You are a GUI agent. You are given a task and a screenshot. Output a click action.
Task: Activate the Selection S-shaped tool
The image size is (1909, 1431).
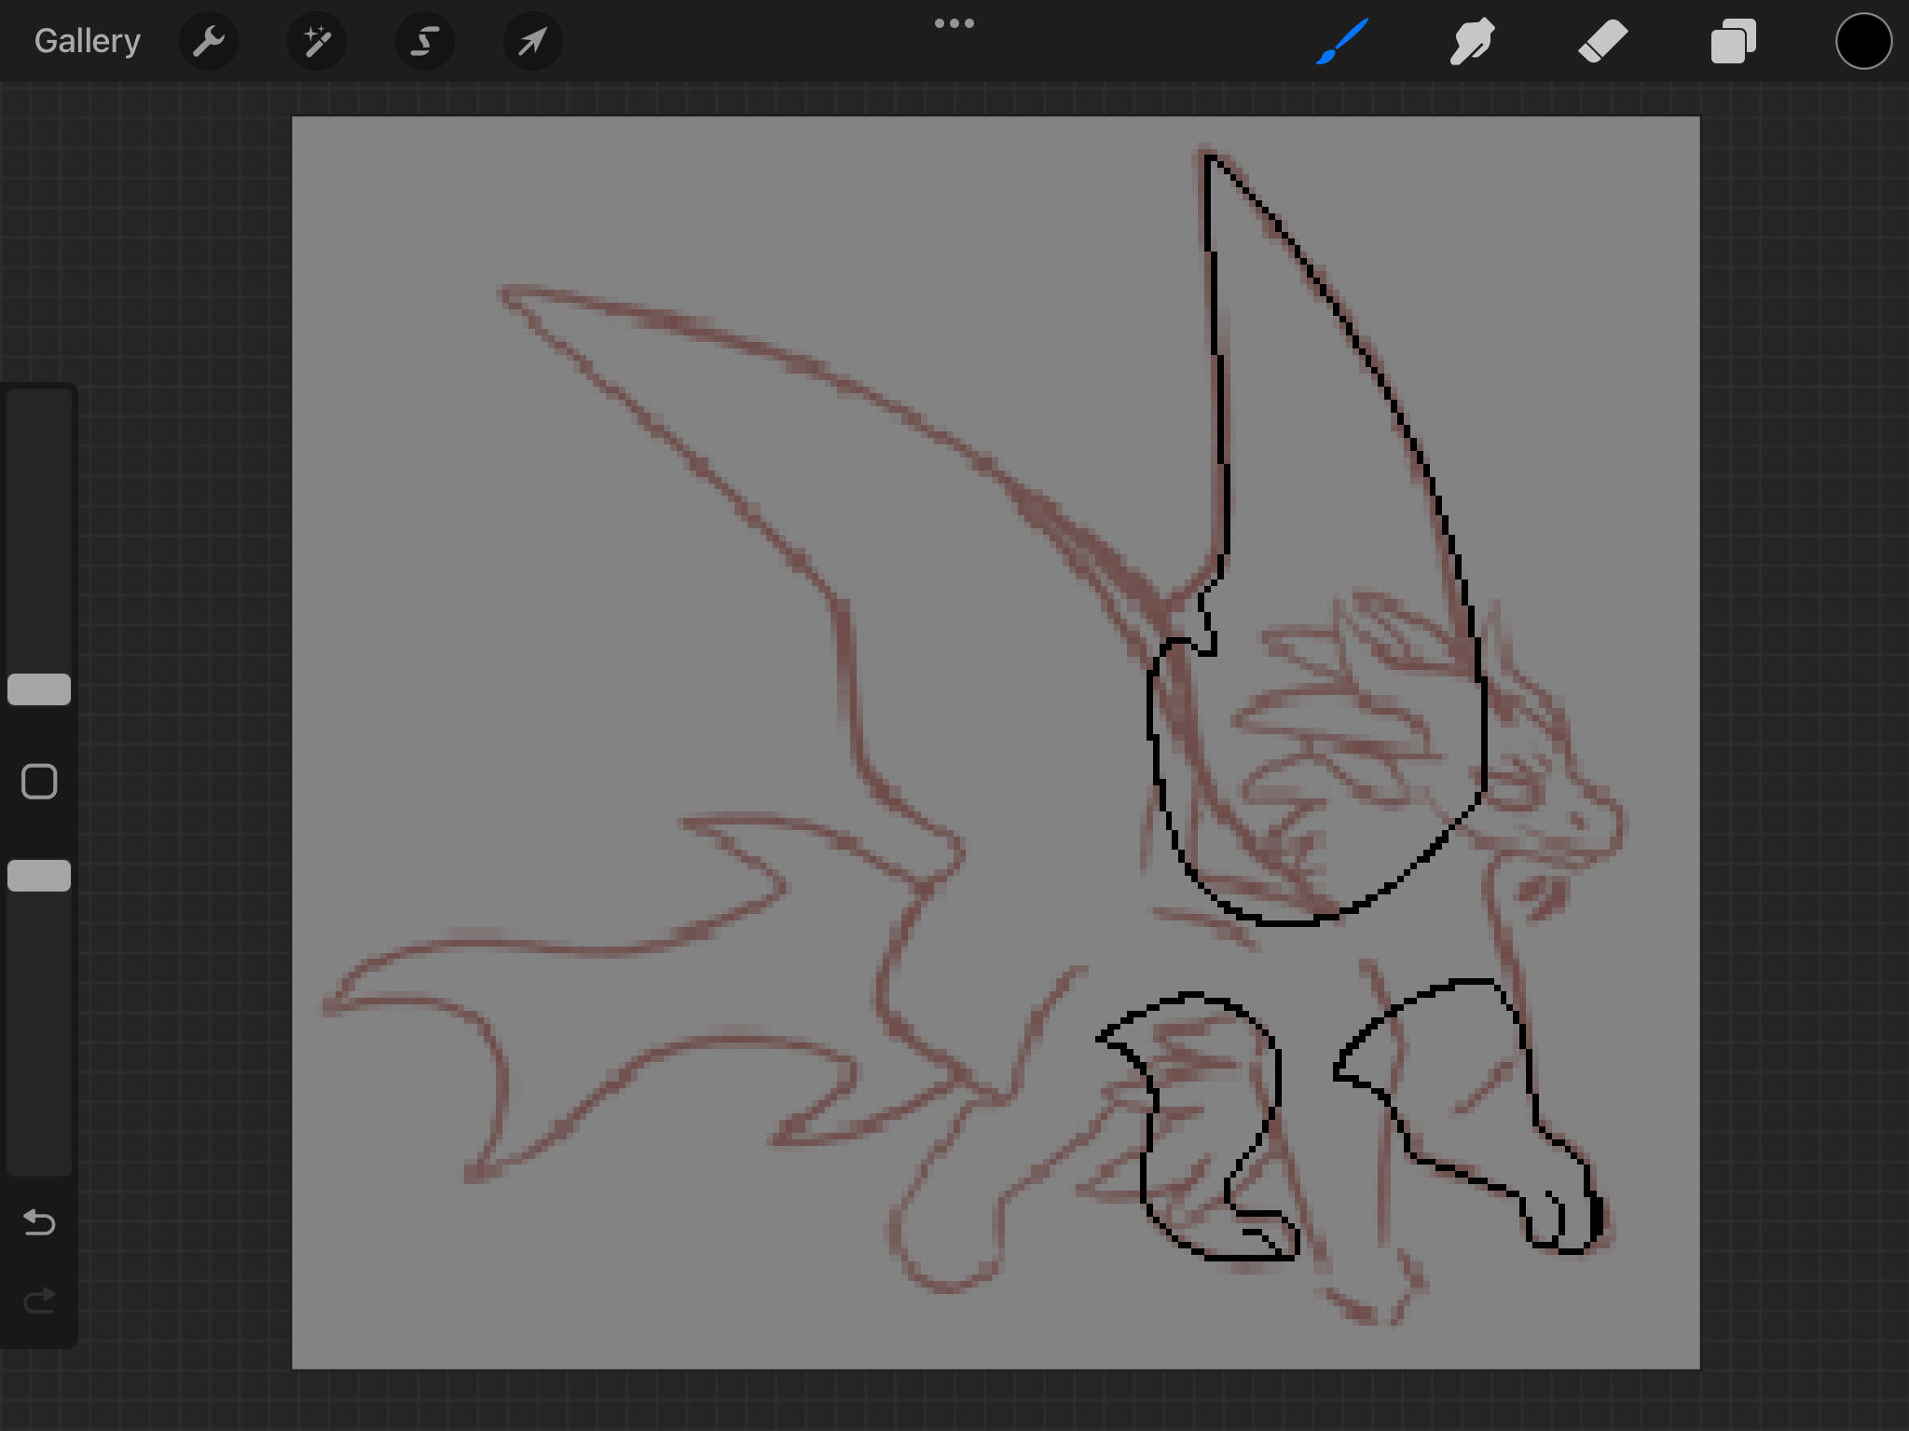click(425, 41)
